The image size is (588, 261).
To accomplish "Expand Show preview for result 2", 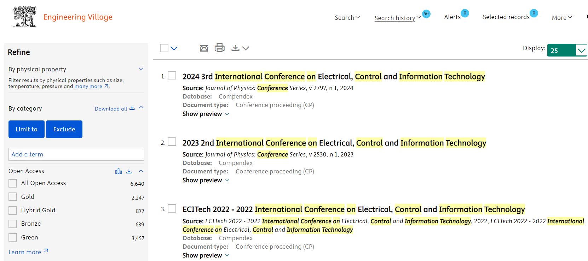I will [206, 180].
